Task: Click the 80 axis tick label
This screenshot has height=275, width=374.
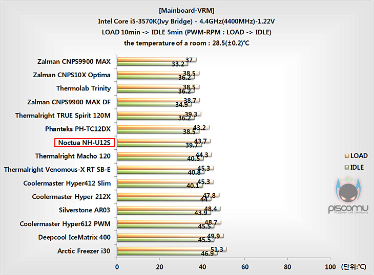Action: tap(287, 267)
